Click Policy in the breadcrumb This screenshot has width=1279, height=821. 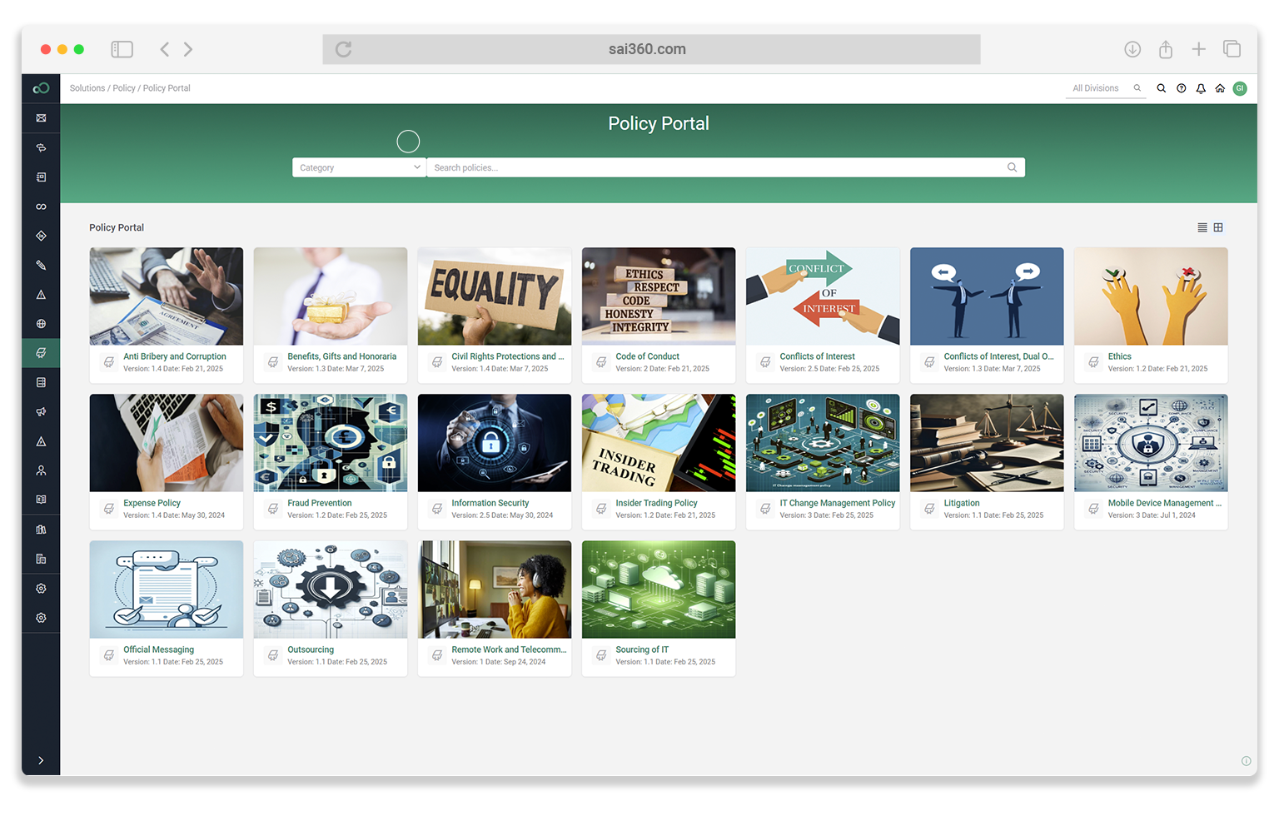124,88
